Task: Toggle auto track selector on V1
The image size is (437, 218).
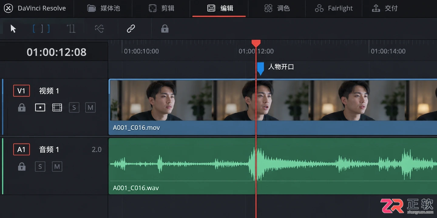Action: tap(40, 107)
